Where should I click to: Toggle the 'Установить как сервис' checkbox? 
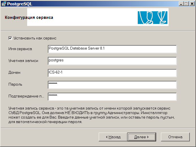point(10,38)
